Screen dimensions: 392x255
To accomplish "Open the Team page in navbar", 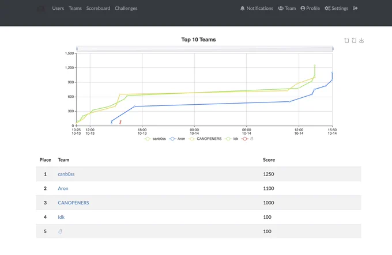I will [x=287, y=8].
